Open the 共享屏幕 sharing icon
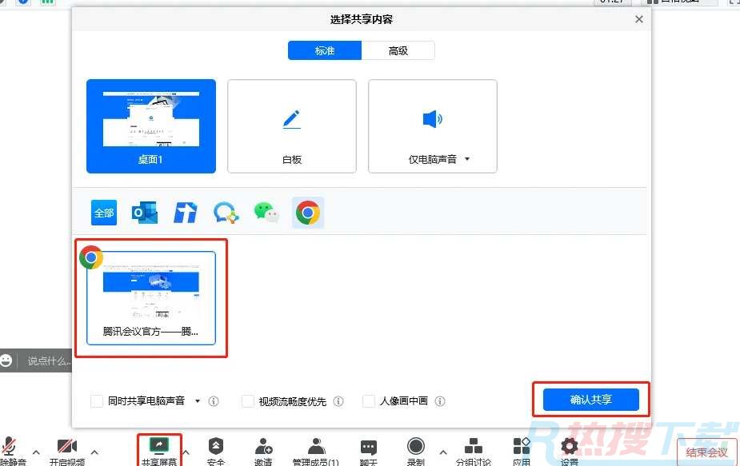Viewport: 740px width, 466px height. click(159, 448)
